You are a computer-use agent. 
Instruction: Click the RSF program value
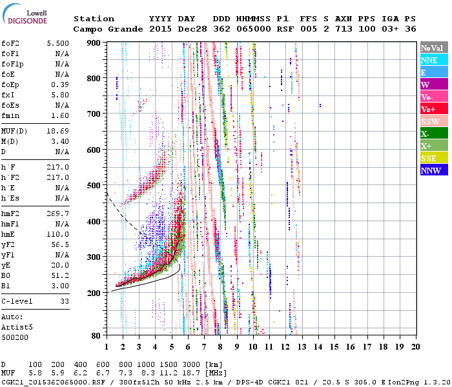click(285, 29)
